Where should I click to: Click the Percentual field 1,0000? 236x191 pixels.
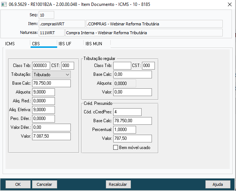(125, 130)
